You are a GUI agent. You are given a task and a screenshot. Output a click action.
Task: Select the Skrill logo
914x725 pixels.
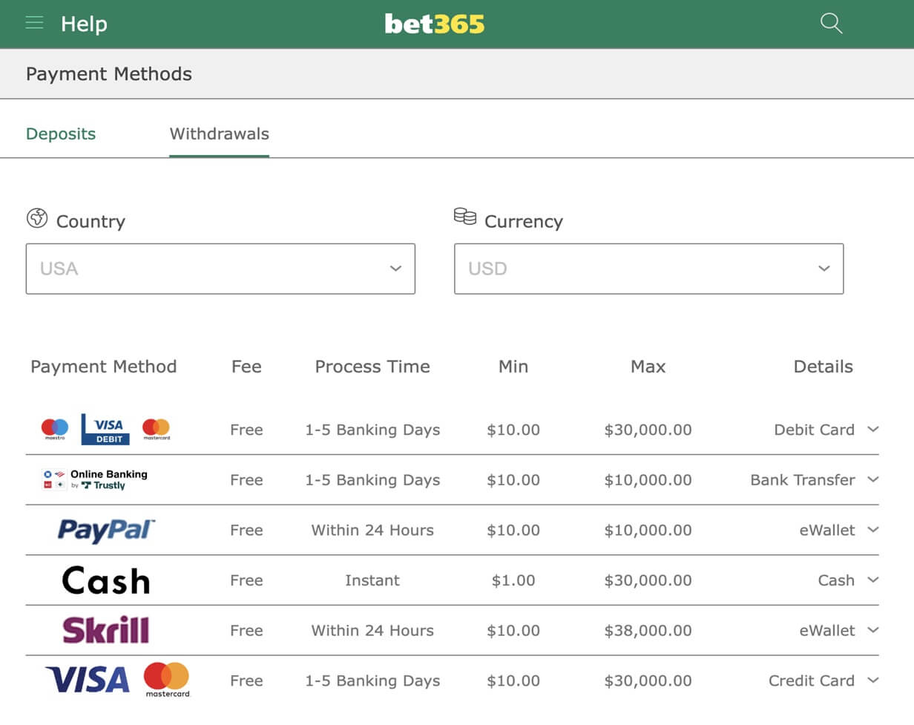click(106, 630)
